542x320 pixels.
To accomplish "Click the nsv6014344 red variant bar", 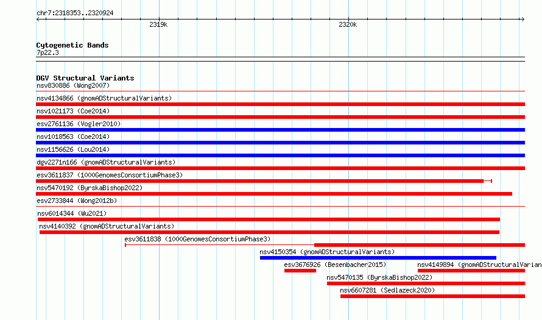I will [x=269, y=219].
